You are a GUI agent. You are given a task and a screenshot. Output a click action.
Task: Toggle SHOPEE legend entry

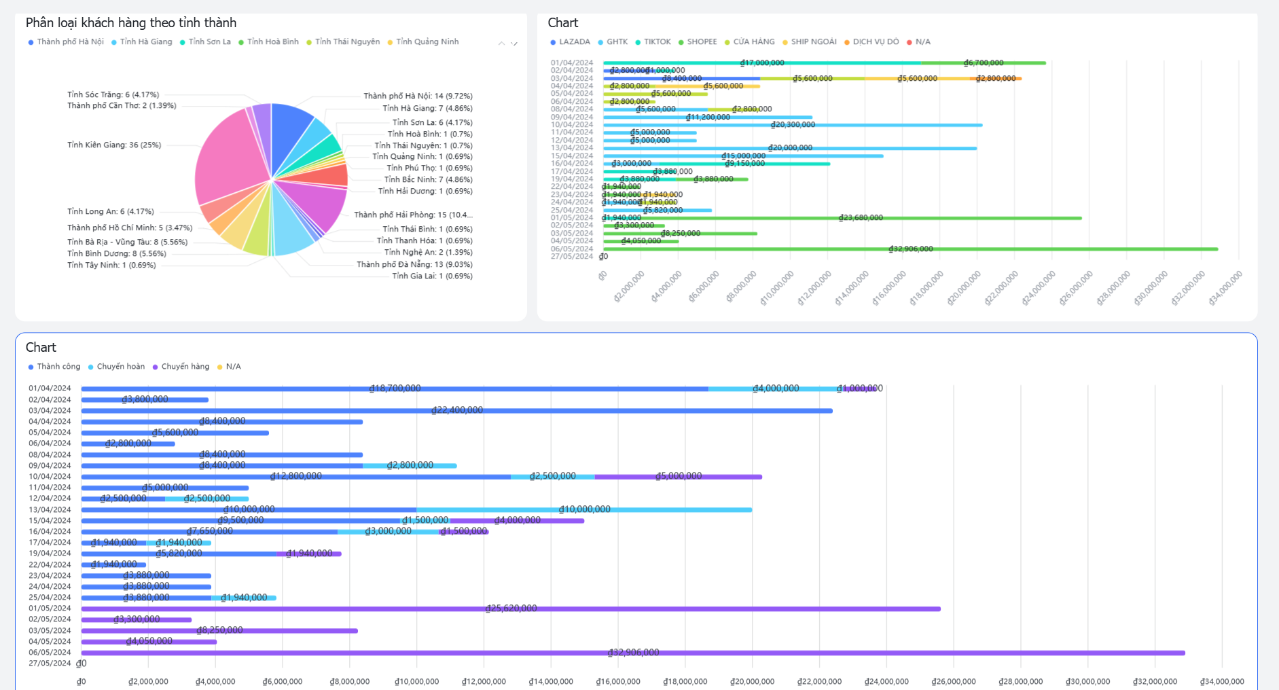(698, 42)
